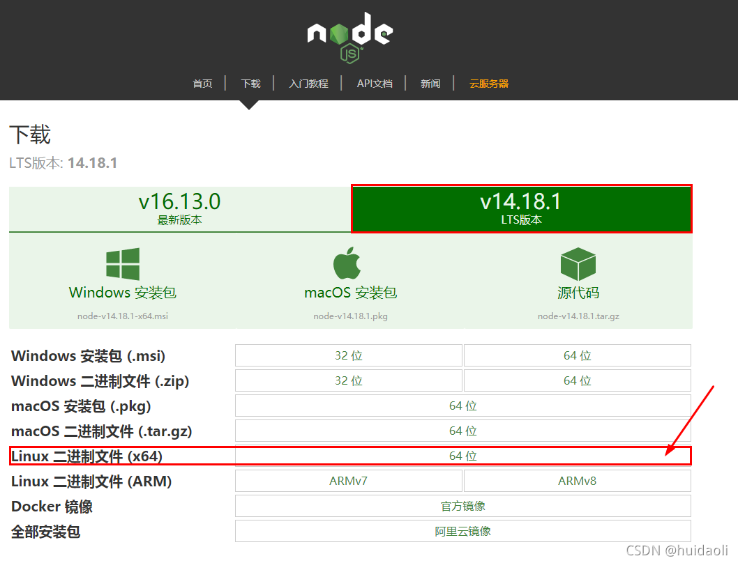Click the macOS 安装包 (.pkg) label
738x563 pixels.
point(81,406)
